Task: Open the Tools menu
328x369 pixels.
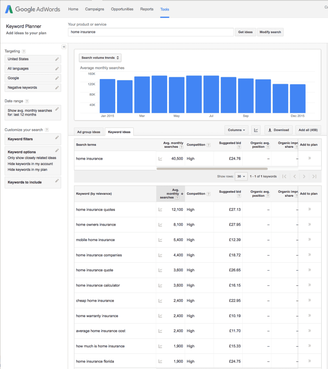Action: pyautogui.click(x=165, y=9)
